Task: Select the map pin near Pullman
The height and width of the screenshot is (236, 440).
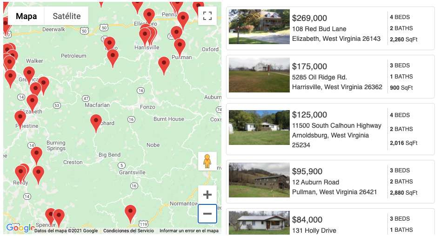Action: tap(180, 46)
